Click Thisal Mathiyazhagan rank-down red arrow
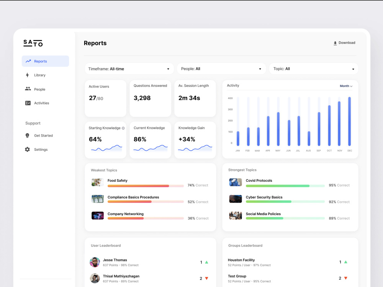 click(x=207, y=278)
